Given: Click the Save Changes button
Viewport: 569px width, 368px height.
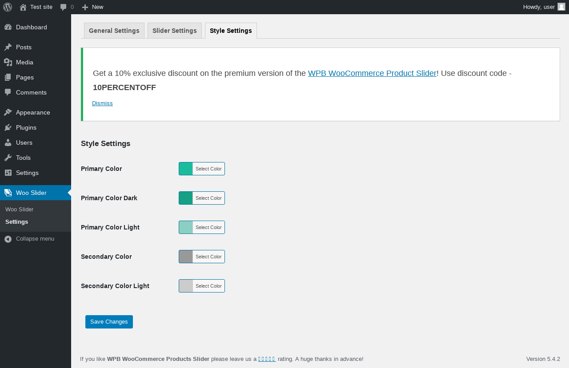Looking at the screenshot, I should click(109, 322).
